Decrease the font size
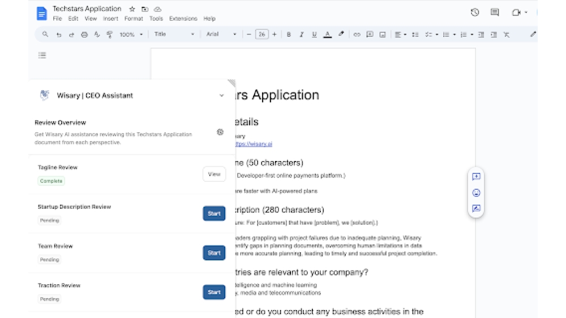The image size is (566, 318). point(248,34)
